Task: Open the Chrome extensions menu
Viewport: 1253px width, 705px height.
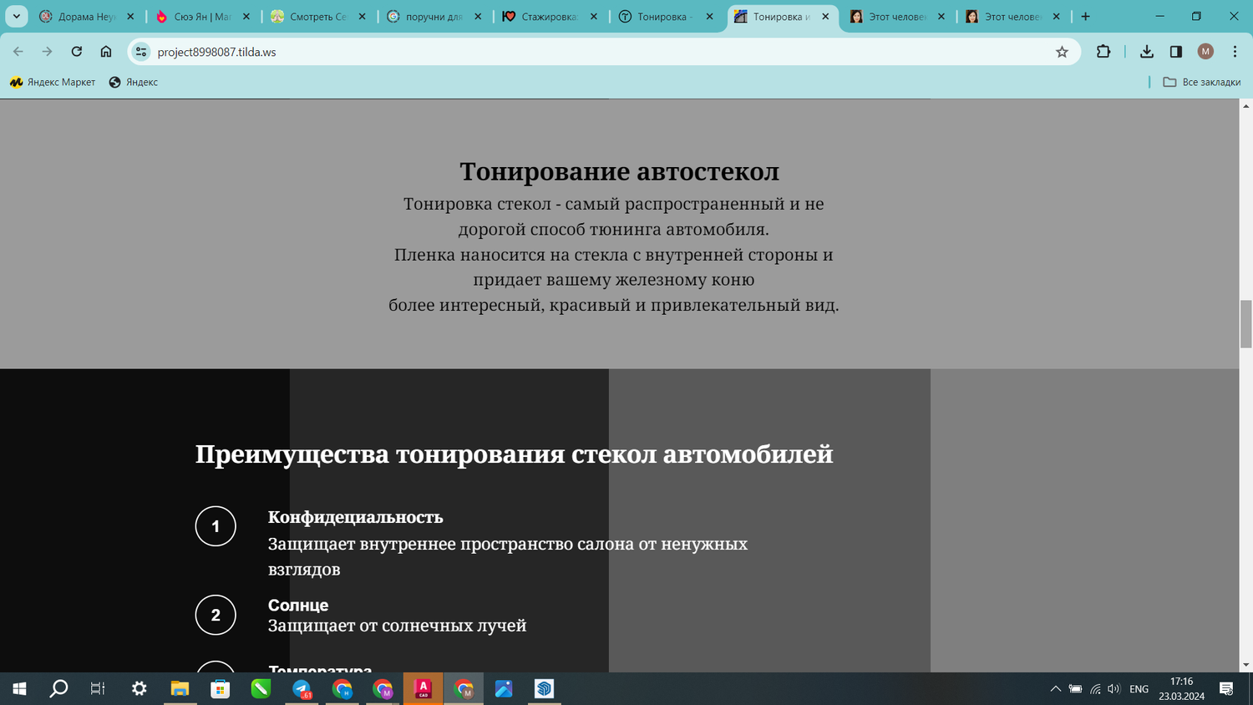Action: click(x=1103, y=52)
